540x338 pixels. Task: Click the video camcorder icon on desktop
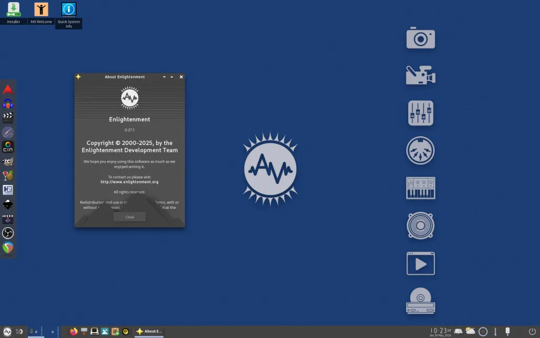[x=420, y=75]
